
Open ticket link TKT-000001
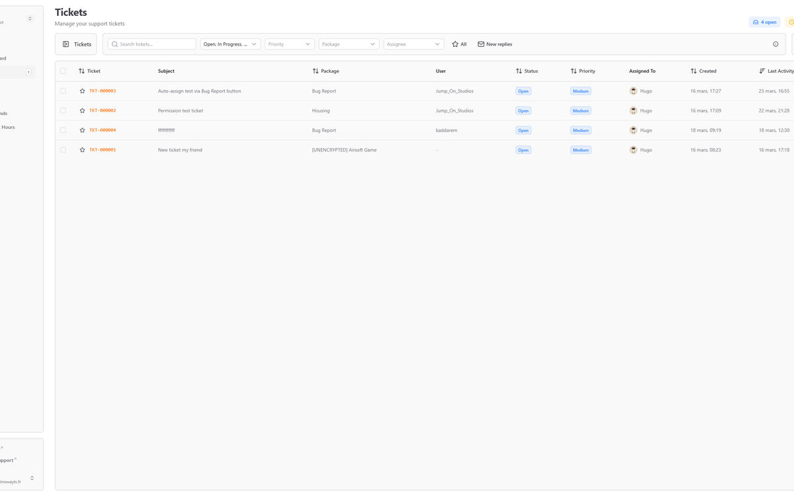[103, 150]
